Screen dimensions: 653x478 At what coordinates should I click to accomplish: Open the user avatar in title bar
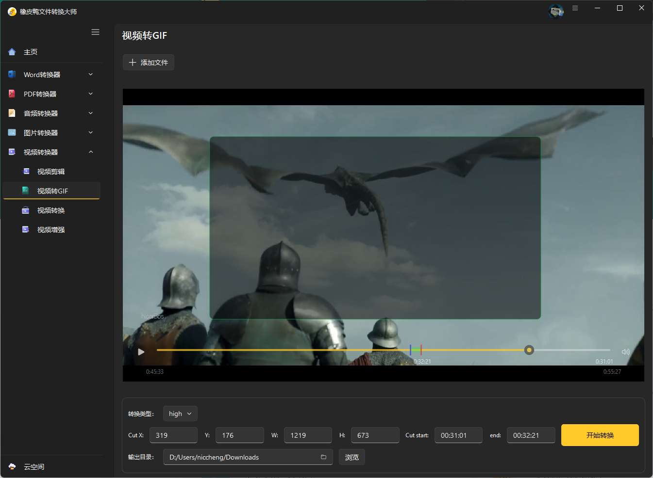(x=556, y=11)
